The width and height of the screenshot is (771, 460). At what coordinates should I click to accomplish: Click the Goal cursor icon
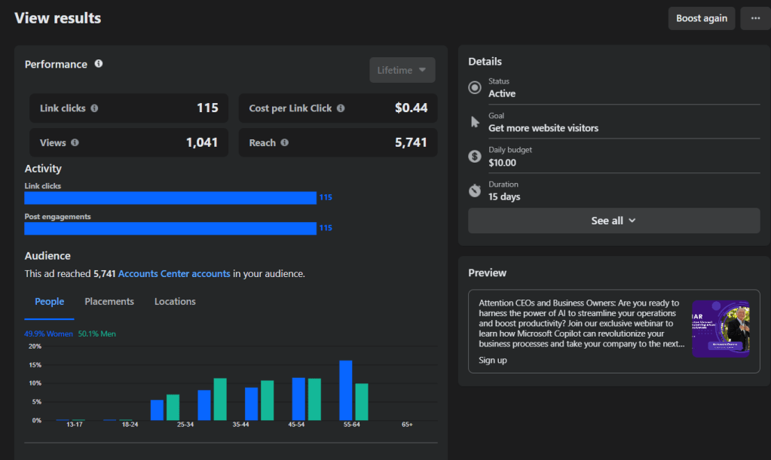point(475,122)
